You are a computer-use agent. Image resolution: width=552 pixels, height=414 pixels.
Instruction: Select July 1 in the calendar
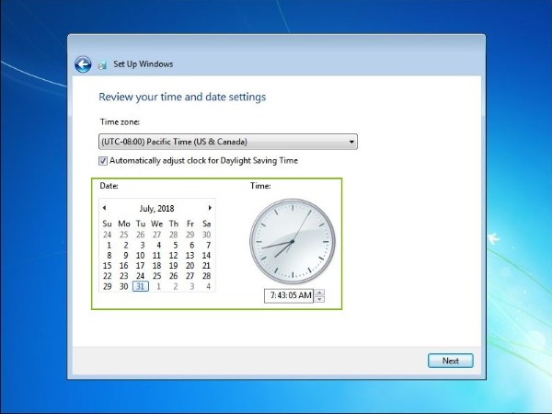point(109,245)
